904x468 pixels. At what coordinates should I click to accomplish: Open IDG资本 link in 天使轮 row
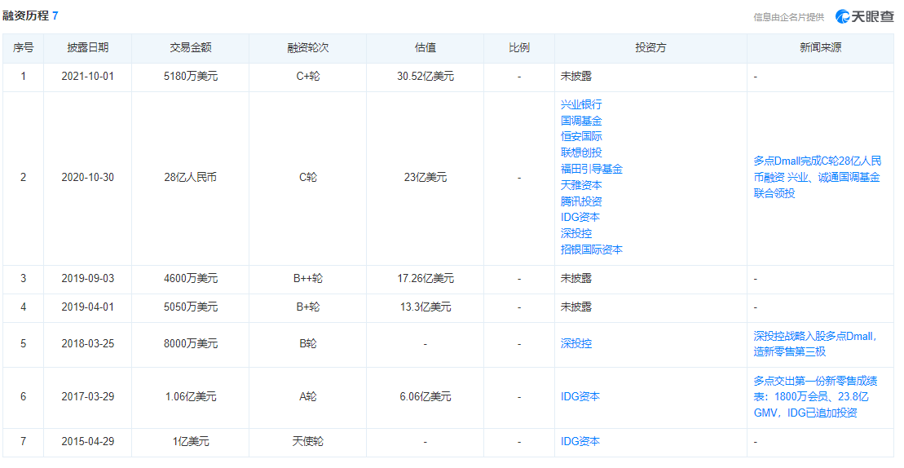(580, 441)
